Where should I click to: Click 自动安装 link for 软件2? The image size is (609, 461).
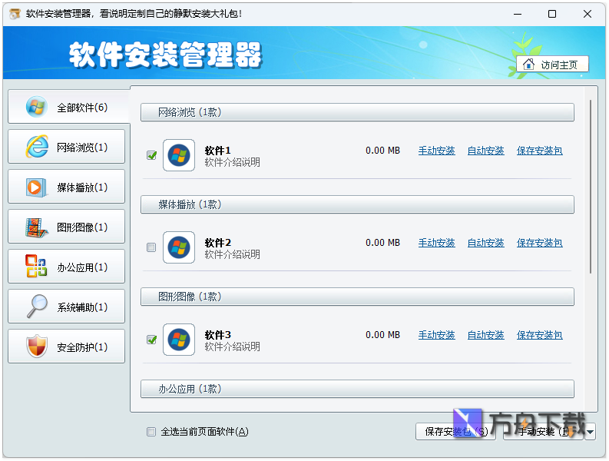click(485, 243)
